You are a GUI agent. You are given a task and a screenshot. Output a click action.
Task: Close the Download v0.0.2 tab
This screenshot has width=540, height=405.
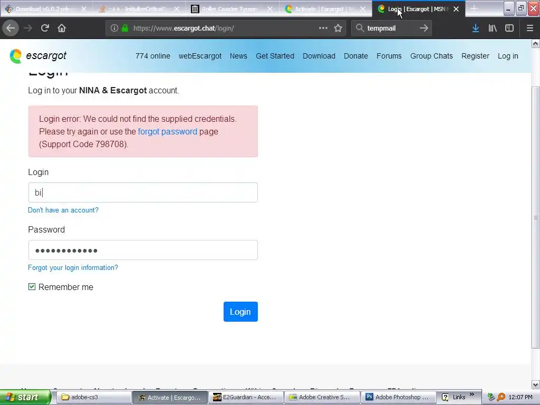pyautogui.click(x=84, y=9)
